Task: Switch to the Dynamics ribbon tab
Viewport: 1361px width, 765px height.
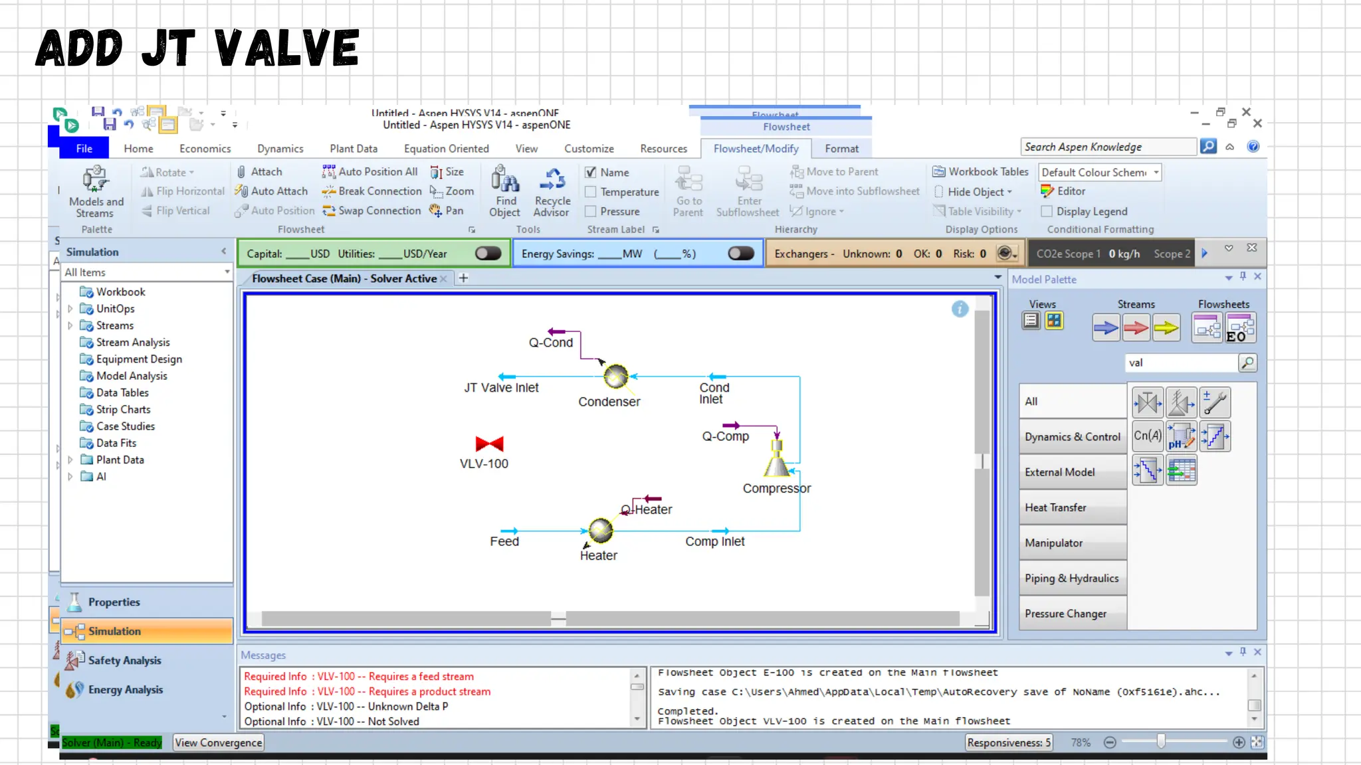Action: point(280,149)
